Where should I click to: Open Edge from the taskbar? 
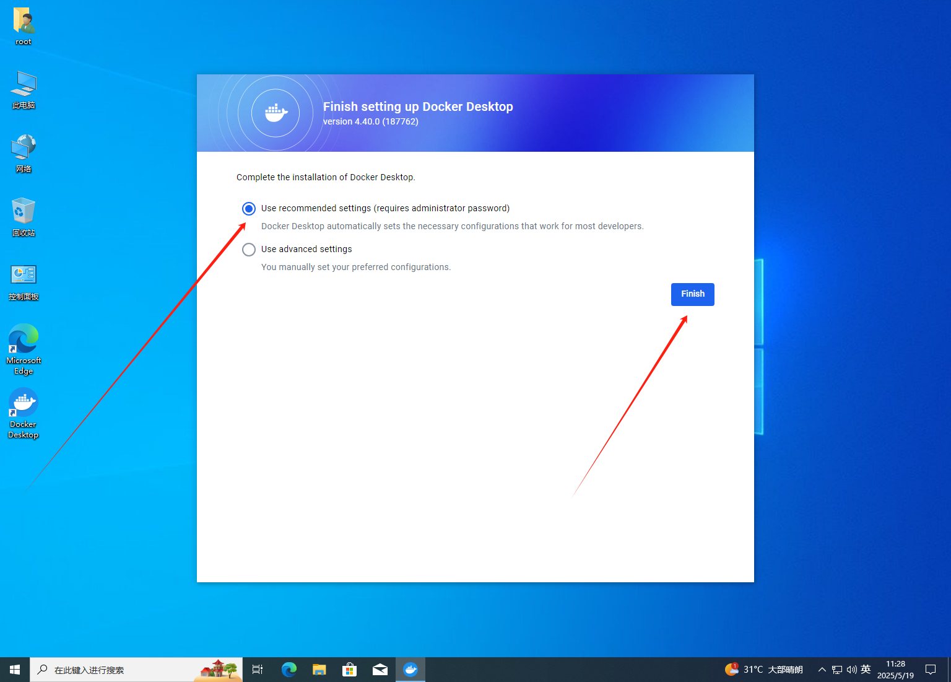(289, 670)
